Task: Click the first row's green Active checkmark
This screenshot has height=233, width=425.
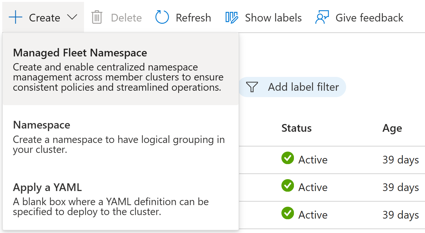Action: pos(287,158)
